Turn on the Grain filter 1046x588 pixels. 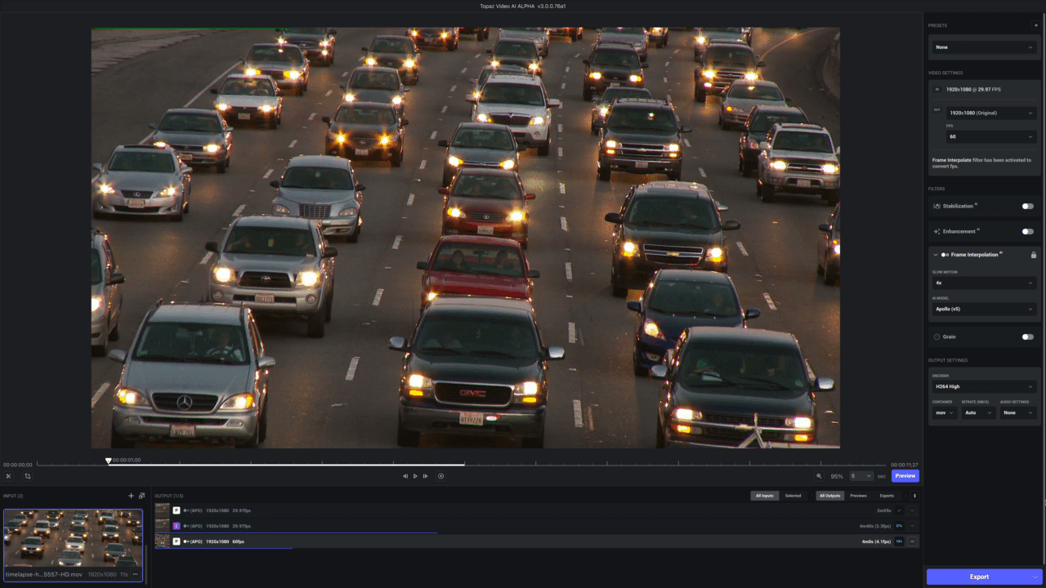click(1028, 336)
